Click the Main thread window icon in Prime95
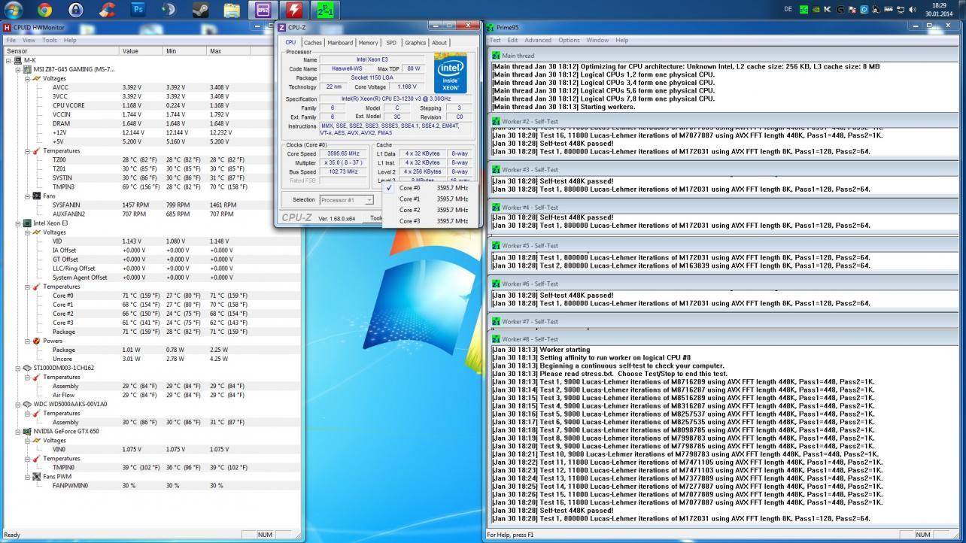The height and width of the screenshot is (543, 966). pos(496,56)
